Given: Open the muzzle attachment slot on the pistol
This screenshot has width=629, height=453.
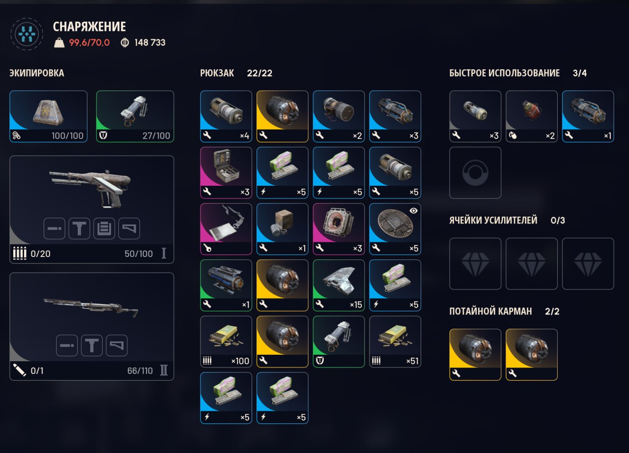Looking at the screenshot, I should 54,228.
